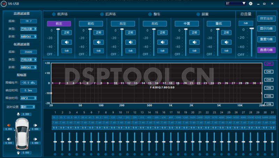The height and width of the screenshot is (158, 279).
Task: Mute the 前左 channel speaker icon
Action: [67, 42]
